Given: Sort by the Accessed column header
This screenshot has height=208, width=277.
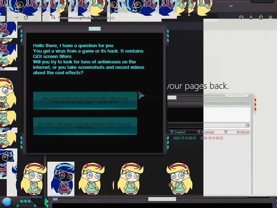Looking at the screenshot, I should pyautogui.click(x=212, y=132).
